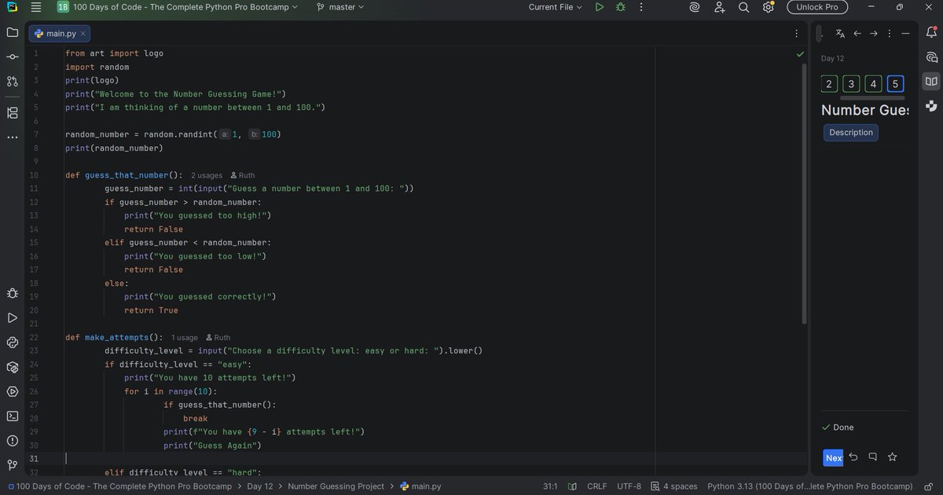Select the Description tab in Task panel

[851, 133]
